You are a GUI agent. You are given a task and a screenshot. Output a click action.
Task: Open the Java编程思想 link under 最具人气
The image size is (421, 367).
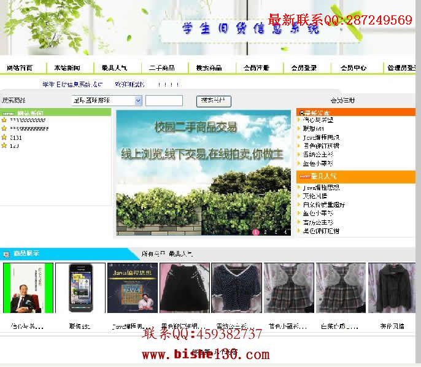(321, 188)
